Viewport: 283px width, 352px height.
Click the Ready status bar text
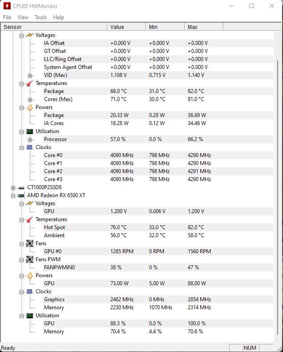(8, 348)
